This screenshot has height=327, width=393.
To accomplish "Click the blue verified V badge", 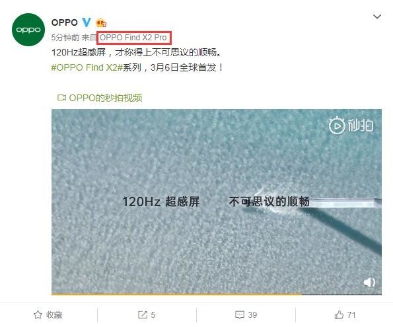I will (87, 22).
